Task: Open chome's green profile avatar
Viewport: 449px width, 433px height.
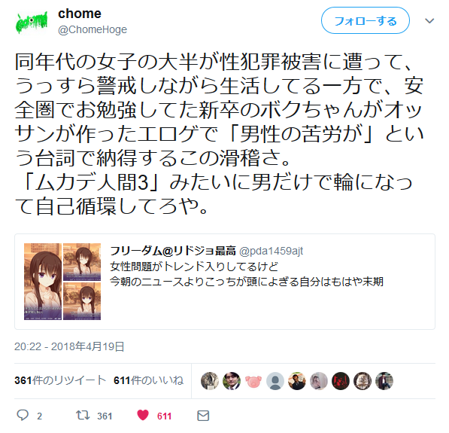Action: pyautogui.click(x=32, y=23)
